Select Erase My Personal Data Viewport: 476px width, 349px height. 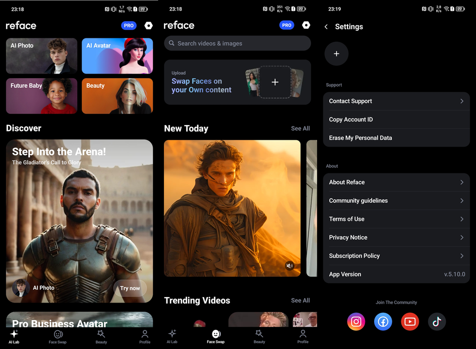click(396, 138)
